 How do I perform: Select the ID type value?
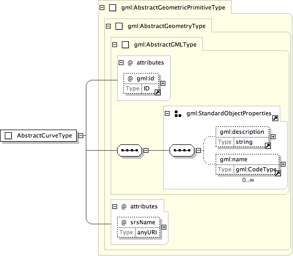[x=147, y=88]
